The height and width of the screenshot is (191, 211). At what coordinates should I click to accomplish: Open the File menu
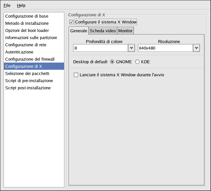[7, 6]
